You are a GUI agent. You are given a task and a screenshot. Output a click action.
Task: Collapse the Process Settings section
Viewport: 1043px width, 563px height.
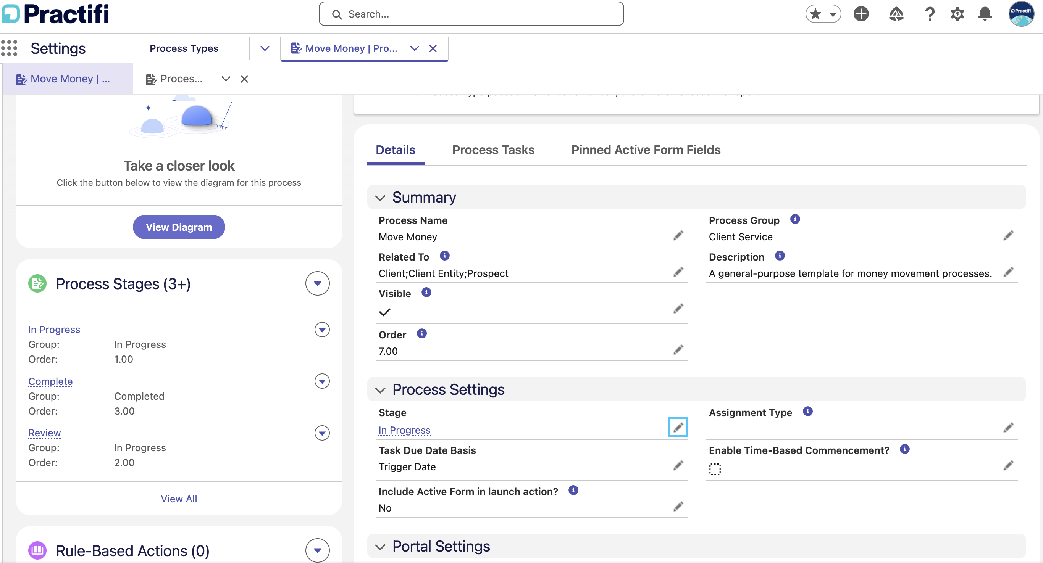[x=380, y=390]
